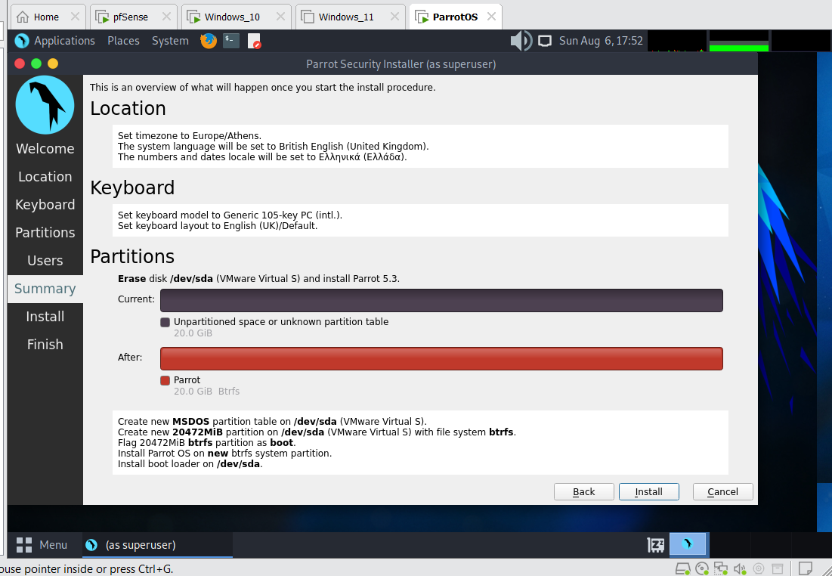
Task: Click the VMware CD/DVD drive status icon
Action: 702,569
